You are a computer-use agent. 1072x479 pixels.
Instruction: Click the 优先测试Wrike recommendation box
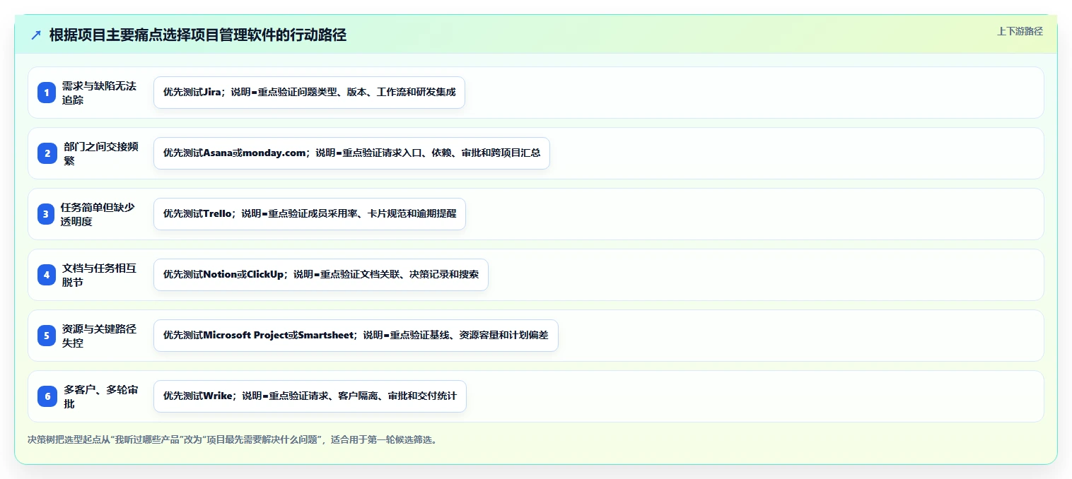[310, 396]
